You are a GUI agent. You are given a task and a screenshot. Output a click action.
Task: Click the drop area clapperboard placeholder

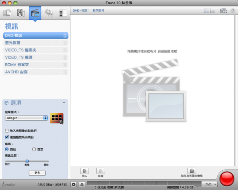pyautogui.click(x=154, y=90)
